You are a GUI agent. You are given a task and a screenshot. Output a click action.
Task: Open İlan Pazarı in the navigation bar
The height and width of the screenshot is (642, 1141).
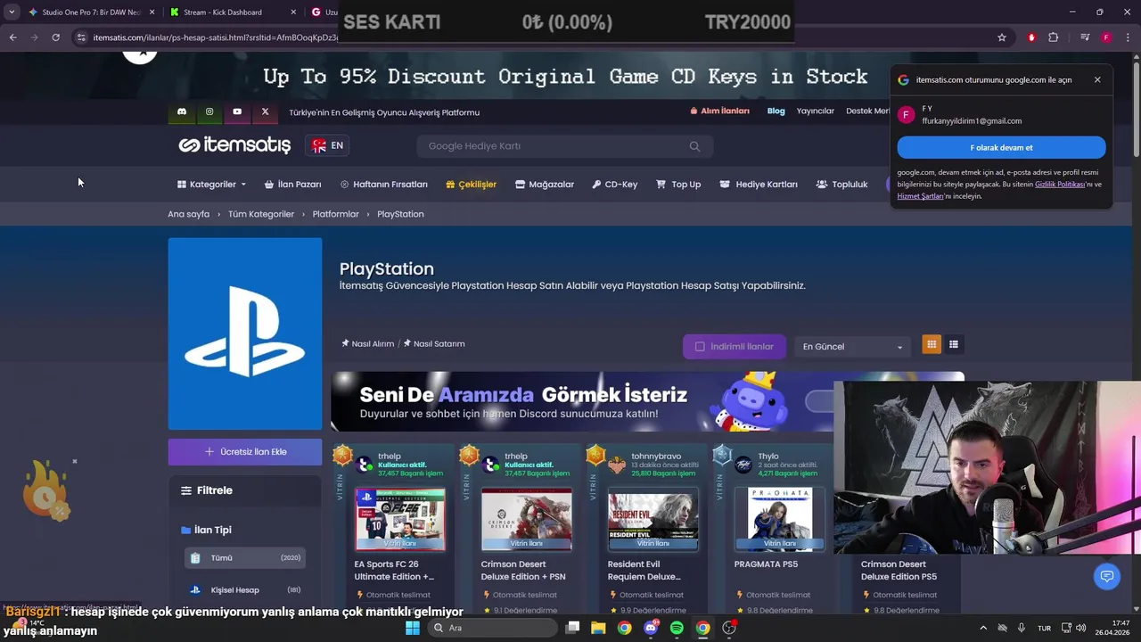(x=292, y=185)
